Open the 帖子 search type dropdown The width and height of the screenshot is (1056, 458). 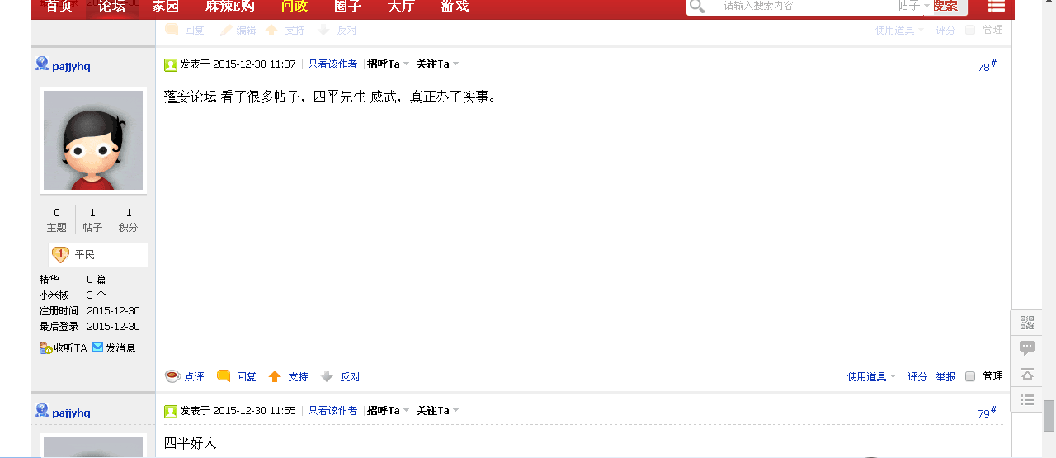point(913,6)
